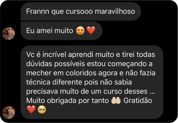Select the "Eu amei muito" message bubble
The image size is (178, 123).
61,31
